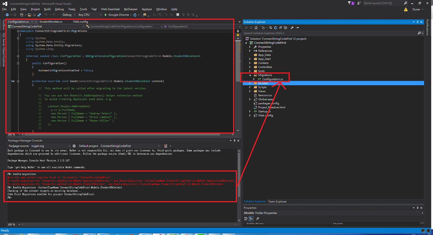Open Properties via wrench icon in Solution Explorer
The image size is (433, 235).
click(292, 28)
